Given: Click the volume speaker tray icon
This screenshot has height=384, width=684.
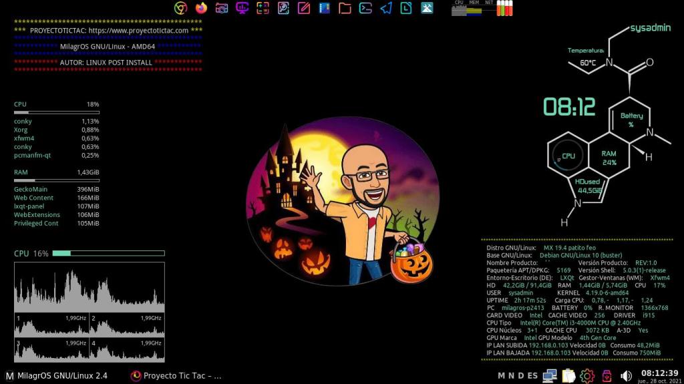Looking at the screenshot, I should tap(627, 375).
